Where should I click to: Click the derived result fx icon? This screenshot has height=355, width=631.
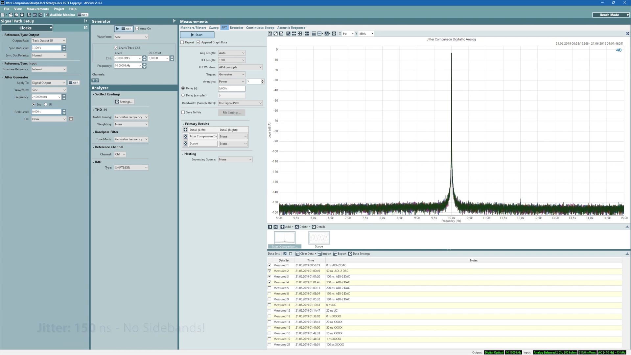pyautogui.click(x=327, y=34)
